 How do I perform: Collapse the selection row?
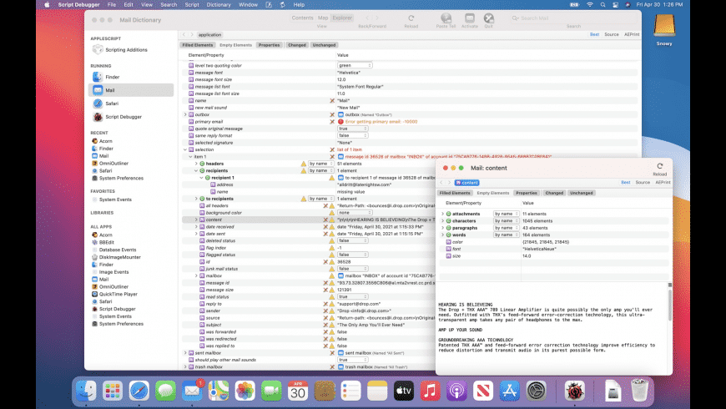[185, 149]
